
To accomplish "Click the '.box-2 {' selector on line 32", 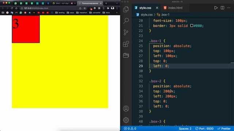I will tap(157, 81).
